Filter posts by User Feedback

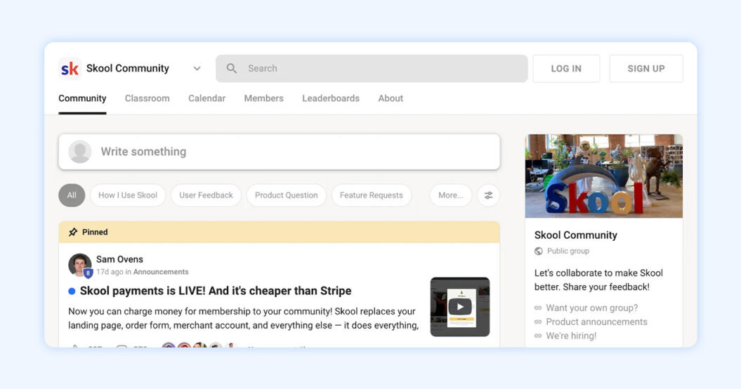(206, 195)
